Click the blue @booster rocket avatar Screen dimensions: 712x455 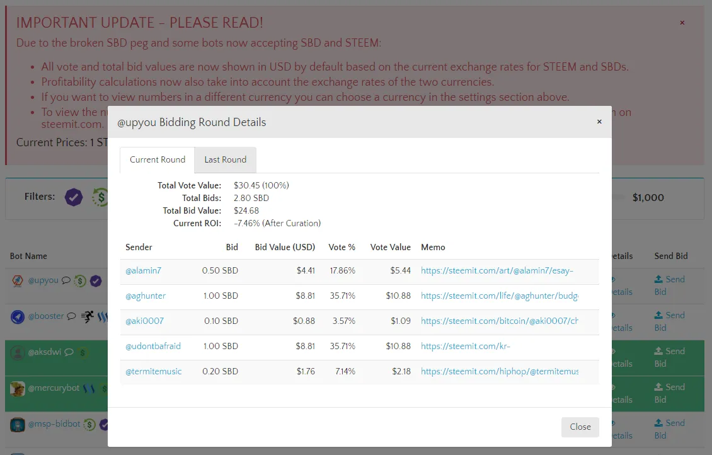pos(17,316)
